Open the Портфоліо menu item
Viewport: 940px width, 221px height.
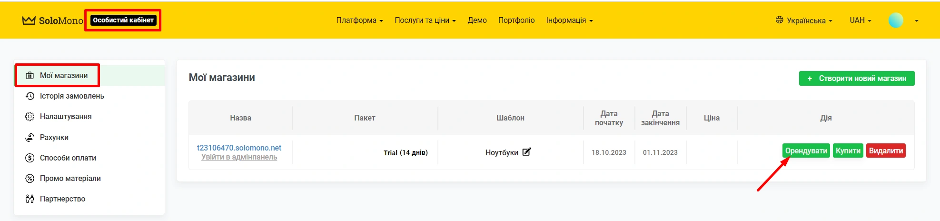(x=516, y=20)
